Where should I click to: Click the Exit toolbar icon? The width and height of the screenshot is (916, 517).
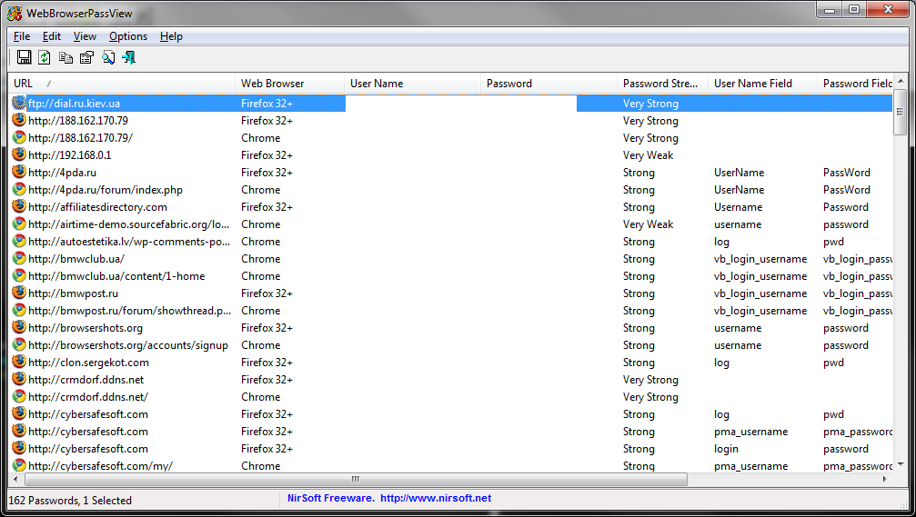coord(129,57)
